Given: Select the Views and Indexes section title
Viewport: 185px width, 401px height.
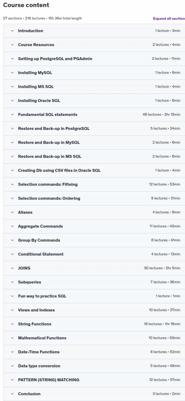Looking at the screenshot, I should (36, 310).
